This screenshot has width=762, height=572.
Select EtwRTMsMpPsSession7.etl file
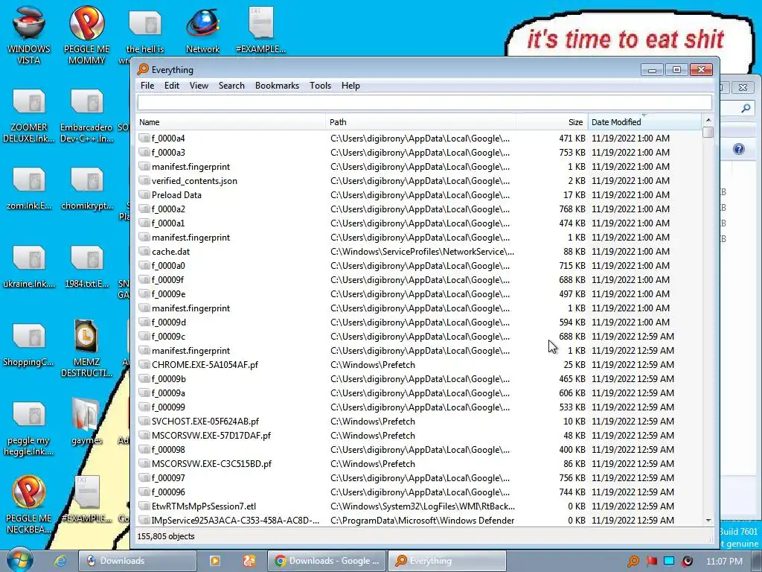[x=419, y=506]
